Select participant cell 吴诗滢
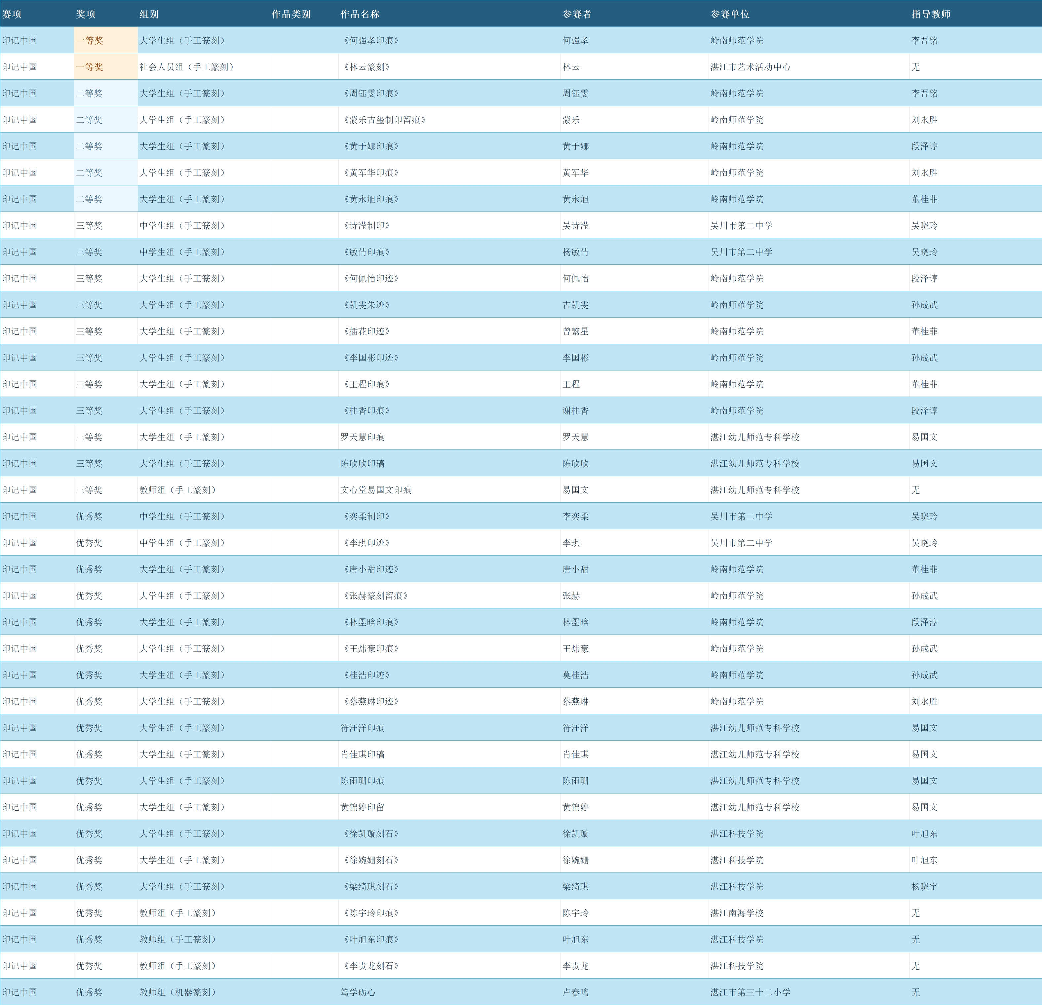Image resolution: width=1042 pixels, height=1005 pixels. [x=635, y=225]
